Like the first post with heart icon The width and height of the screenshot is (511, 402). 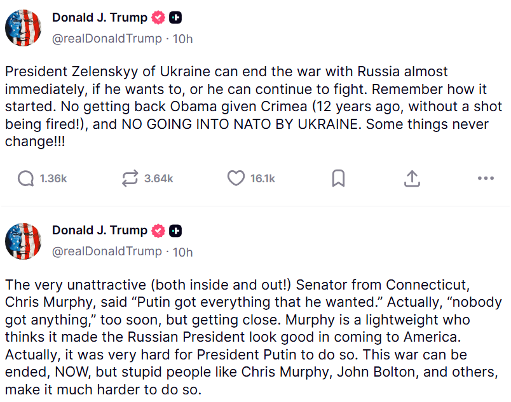(236, 178)
